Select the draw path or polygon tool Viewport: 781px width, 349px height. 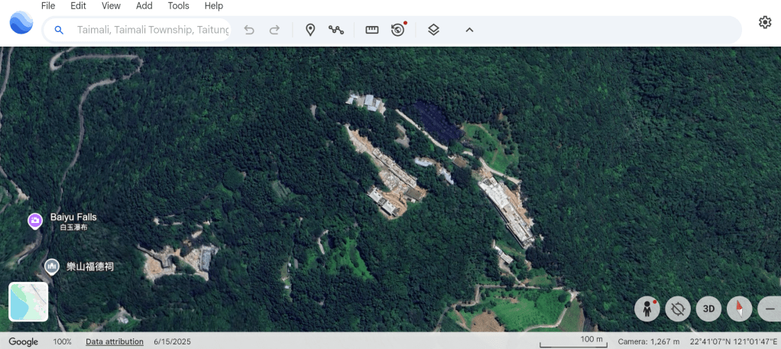(x=336, y=30)
